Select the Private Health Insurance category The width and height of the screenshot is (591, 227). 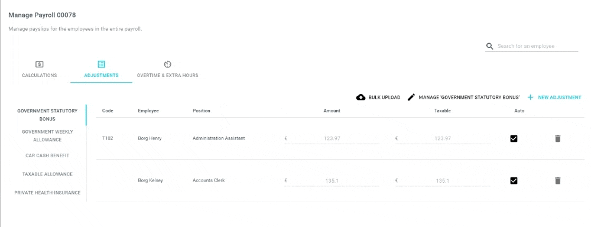47,193
